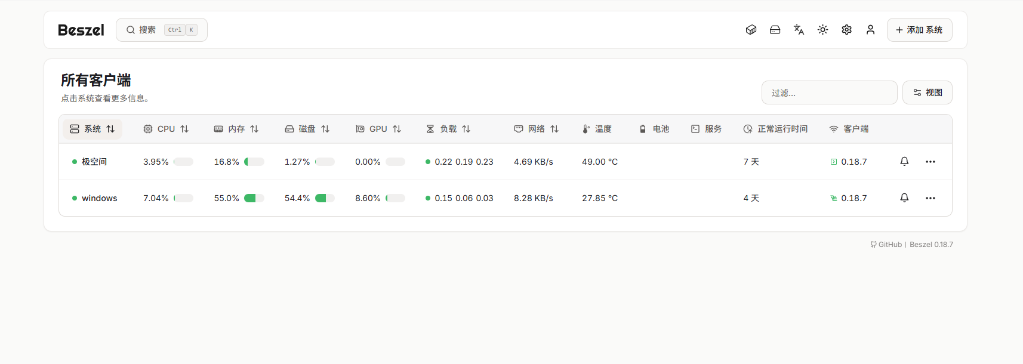Open the three-dot menu for 极空间

coord(930,162)
